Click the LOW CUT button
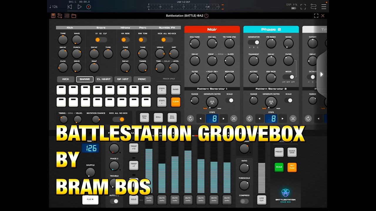The height and width of the screenshot is (211, 376). [262, 200]
